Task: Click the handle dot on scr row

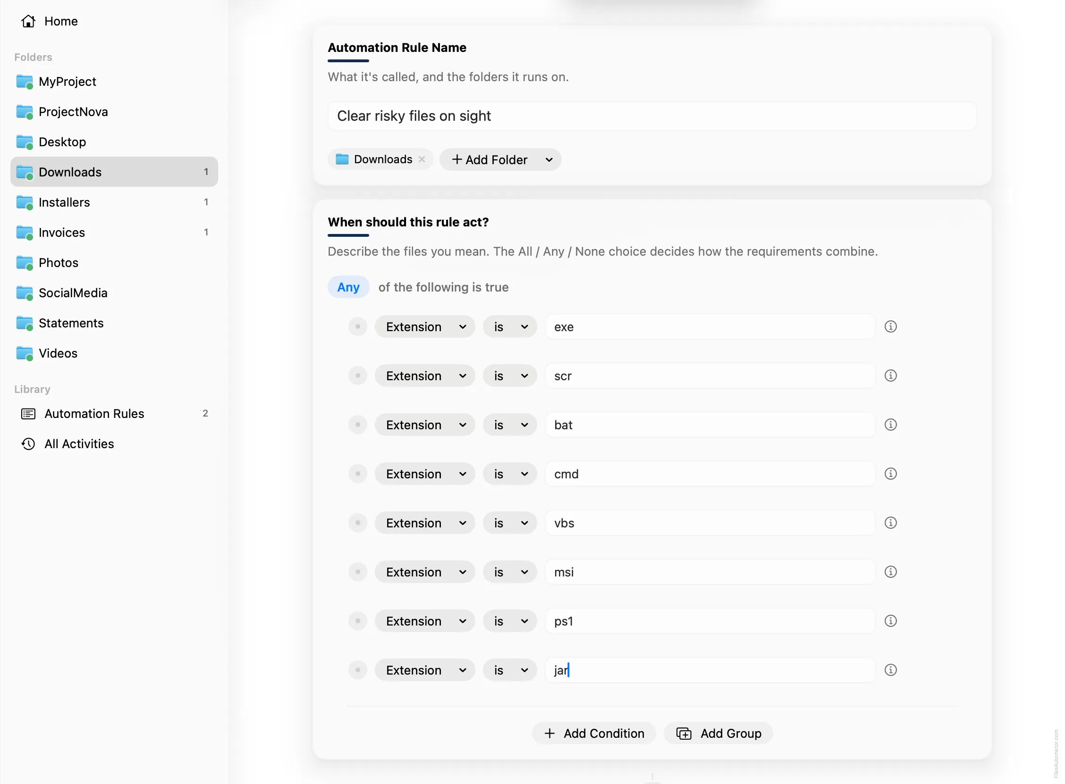Action: coord(357,375)
